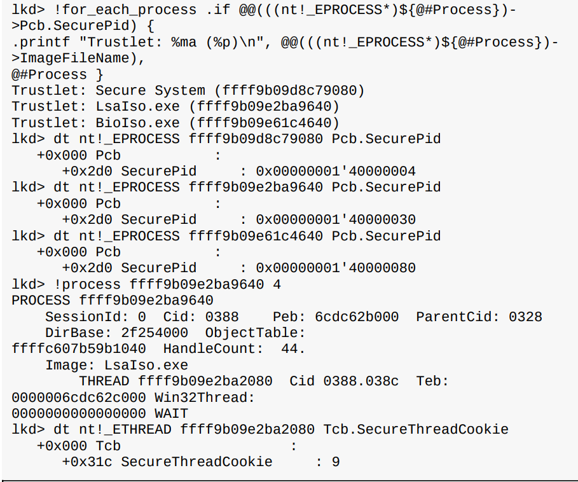Click the PROCESS ffff9b09e2ba9640 header line
The height and width of the screenshot is (482, 578).
113,301
